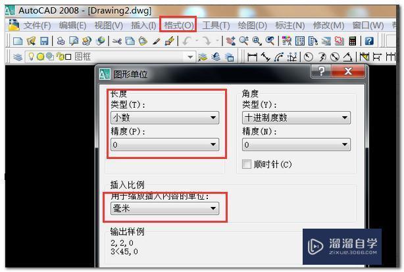Image resolution: width=404 pixels, height=272 pixels.
Task: Click the Undo arrow icon
Action: tap(187, 41)
